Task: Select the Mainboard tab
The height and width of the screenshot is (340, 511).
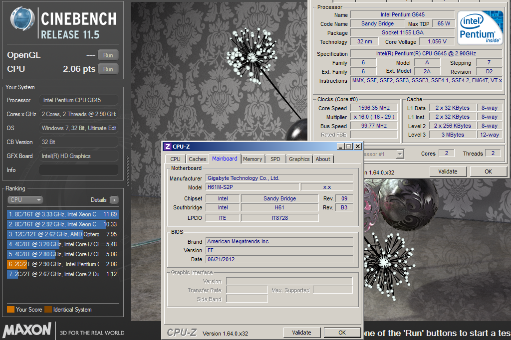Action: pyautogui.click(x=225, y=159)
